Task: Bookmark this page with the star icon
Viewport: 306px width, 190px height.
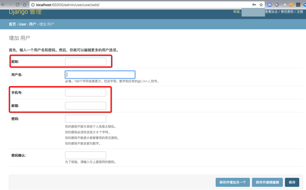Action: (261, 5)
